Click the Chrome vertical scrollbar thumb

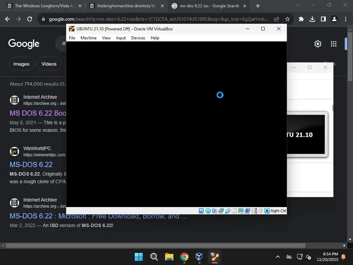(350, 57)
